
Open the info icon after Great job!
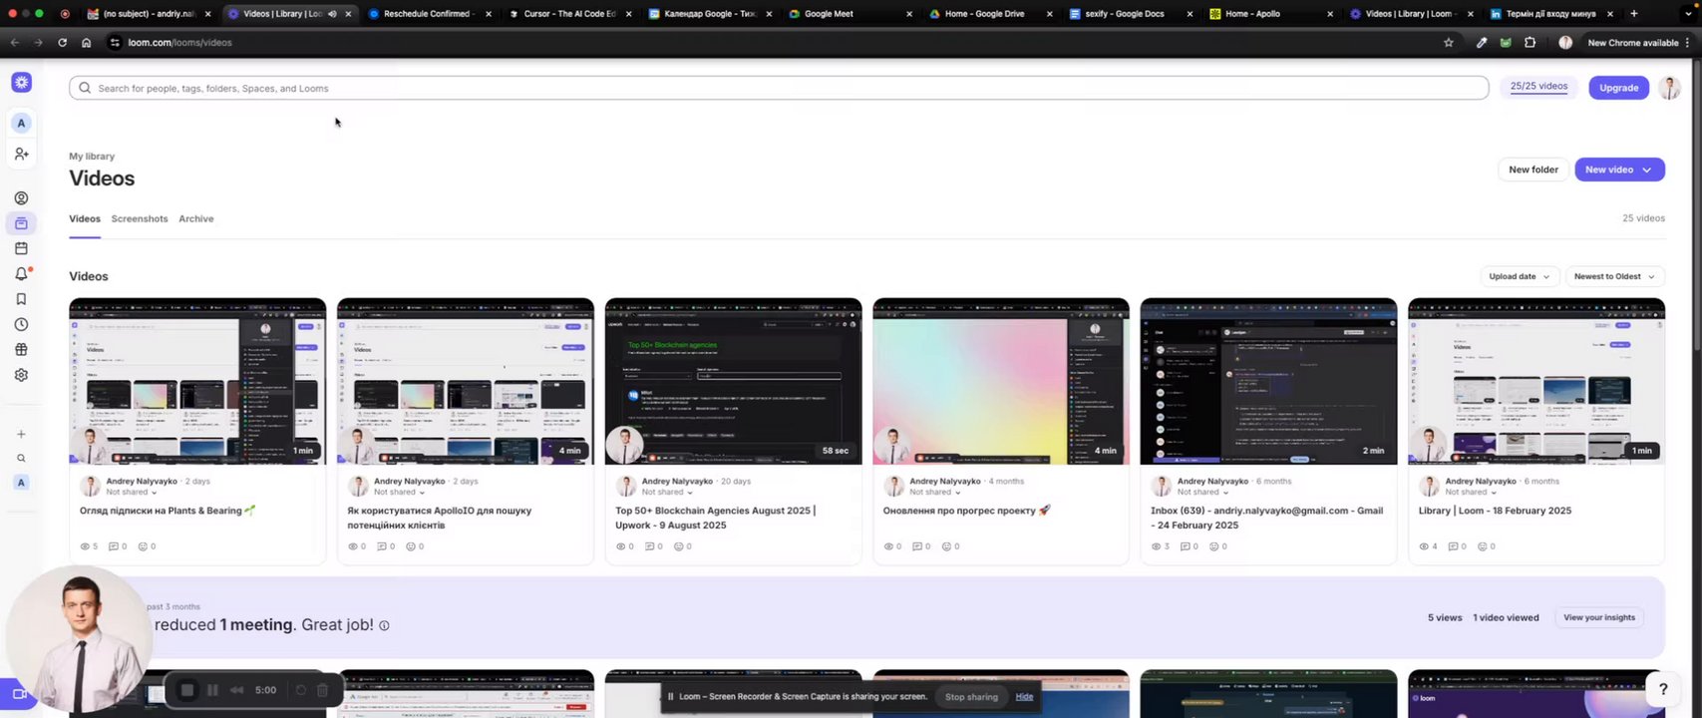pos(384,626)
